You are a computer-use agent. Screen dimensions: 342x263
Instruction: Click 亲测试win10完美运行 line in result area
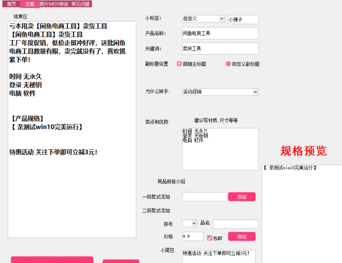47,127
